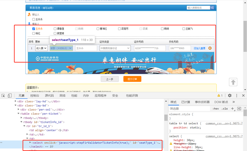
Task: Click the passenger name search magnifier icon
Action: (x=212, y=8)
